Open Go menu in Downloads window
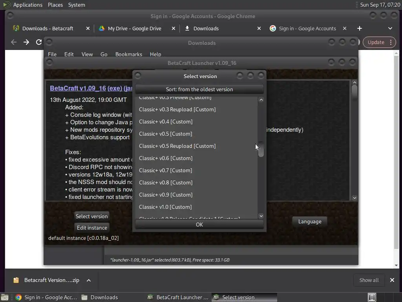 pyautogui.click(x=104, y=54)
